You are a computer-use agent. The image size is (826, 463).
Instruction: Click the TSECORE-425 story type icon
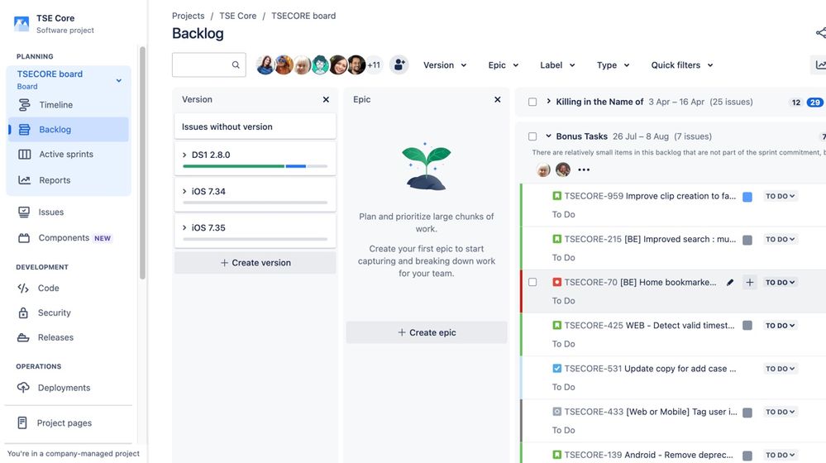[556, 326]
